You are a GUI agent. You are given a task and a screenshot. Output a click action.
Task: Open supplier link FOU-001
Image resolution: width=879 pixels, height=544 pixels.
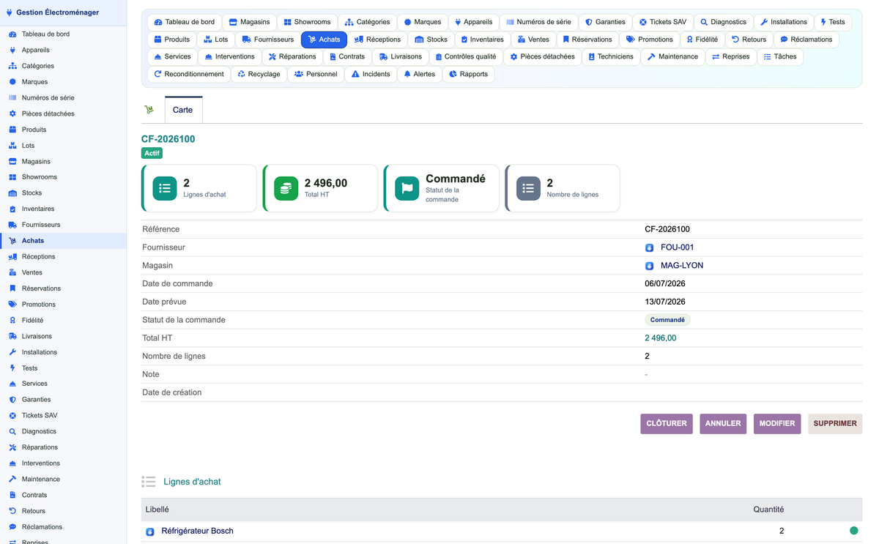677,247
